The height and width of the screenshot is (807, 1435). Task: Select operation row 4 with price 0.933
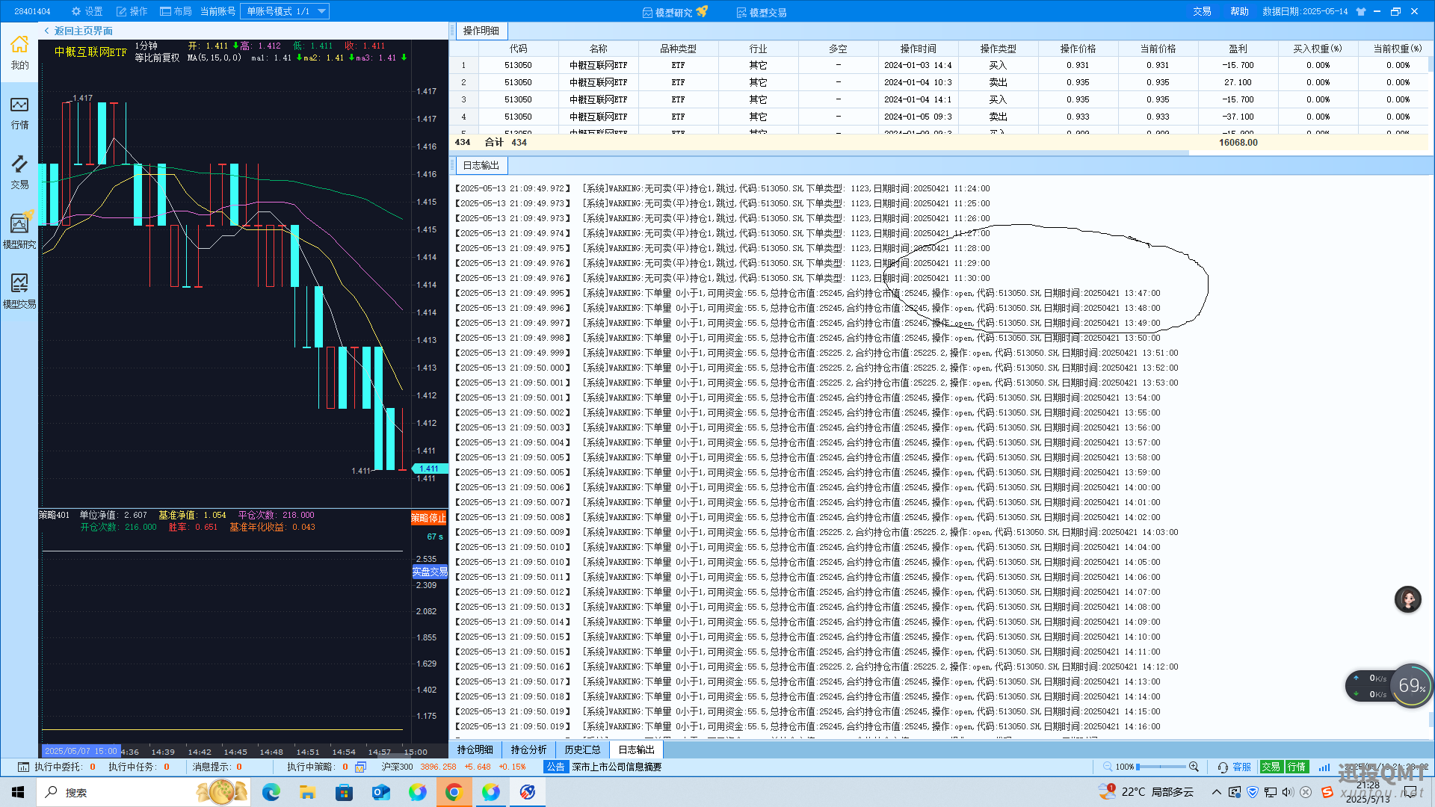click(x=939, y=117)
